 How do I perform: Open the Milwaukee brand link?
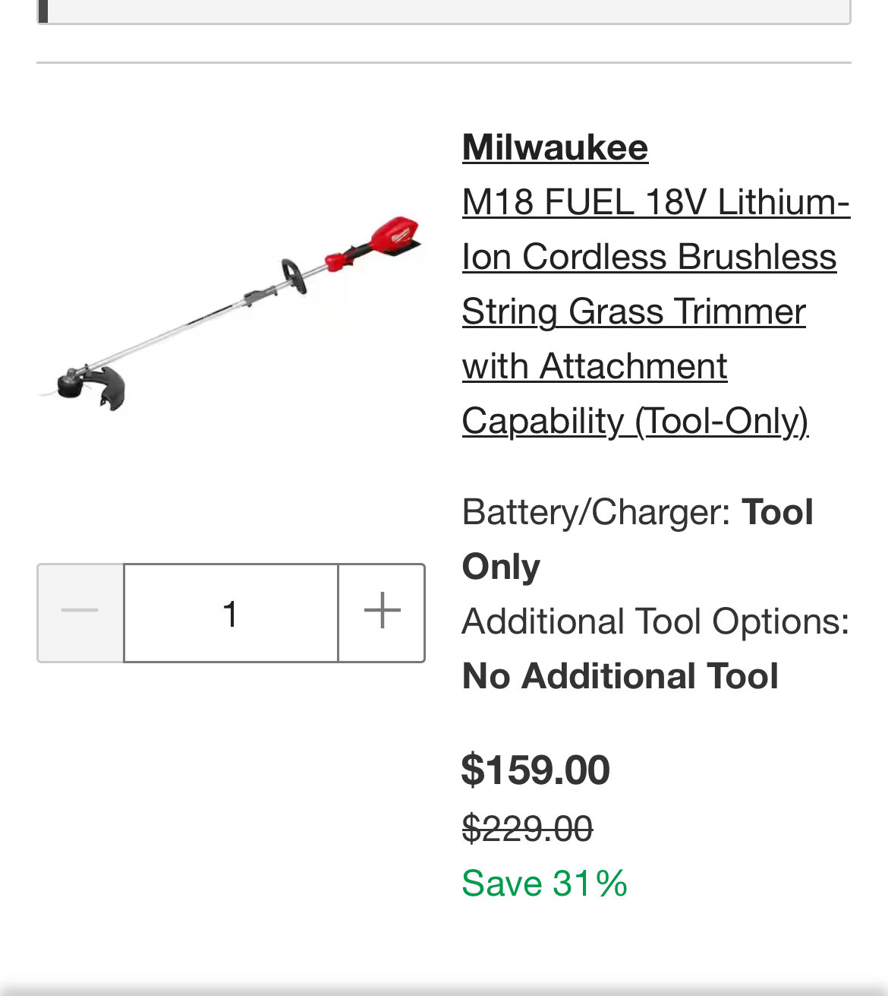[555, 147]
